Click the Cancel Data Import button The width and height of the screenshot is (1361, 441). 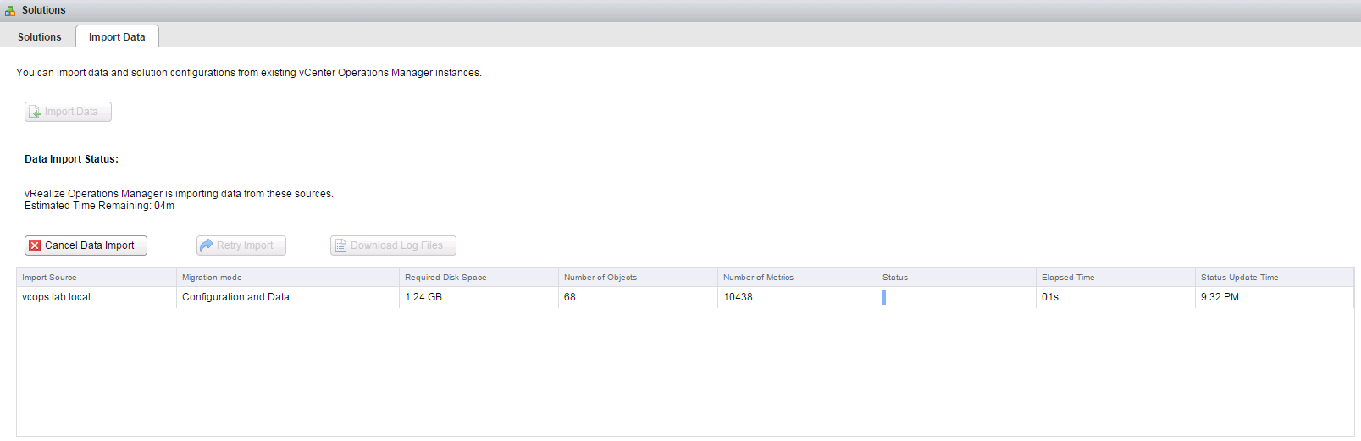(86, 245)
